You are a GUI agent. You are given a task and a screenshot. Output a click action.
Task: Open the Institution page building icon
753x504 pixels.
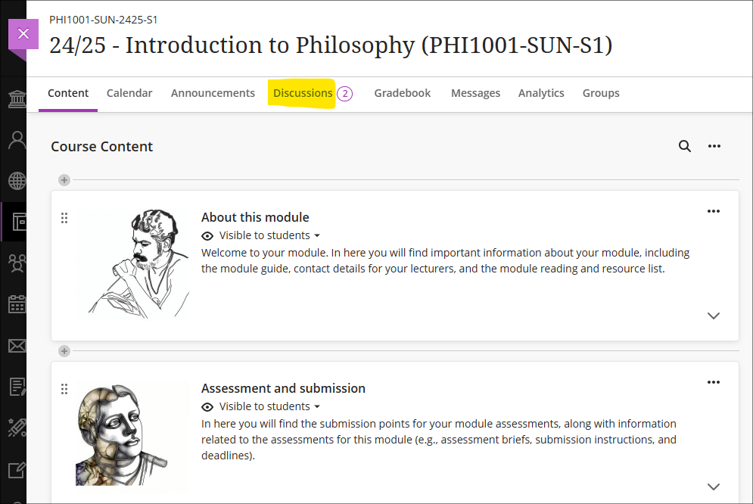(x=17, y=99)
